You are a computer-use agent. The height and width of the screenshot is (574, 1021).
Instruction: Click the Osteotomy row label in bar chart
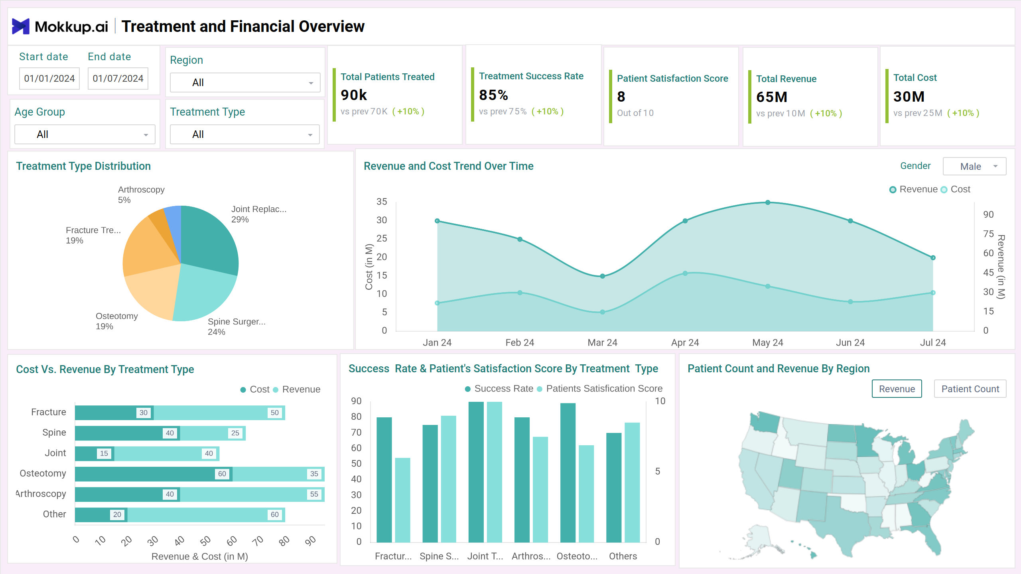(43, 473)
